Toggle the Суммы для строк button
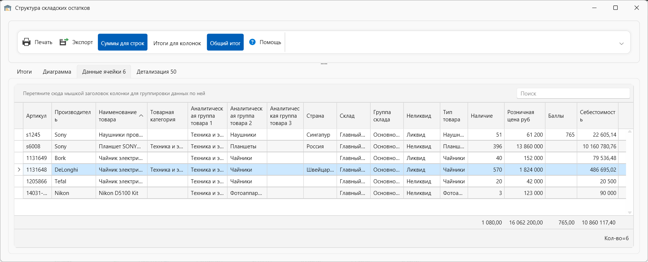The width and height of the screenshot is (648, 262). click(x=123, y=42)
